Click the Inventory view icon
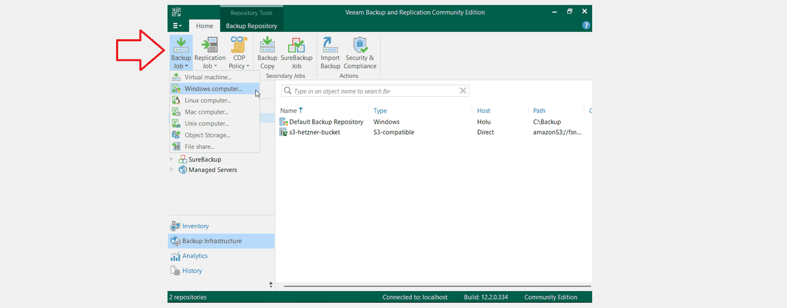 point(176,226)
